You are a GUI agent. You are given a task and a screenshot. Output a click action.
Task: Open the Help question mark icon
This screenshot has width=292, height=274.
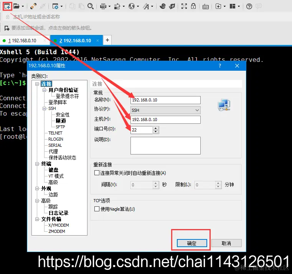pyautogui.click(x=249, y=7)
